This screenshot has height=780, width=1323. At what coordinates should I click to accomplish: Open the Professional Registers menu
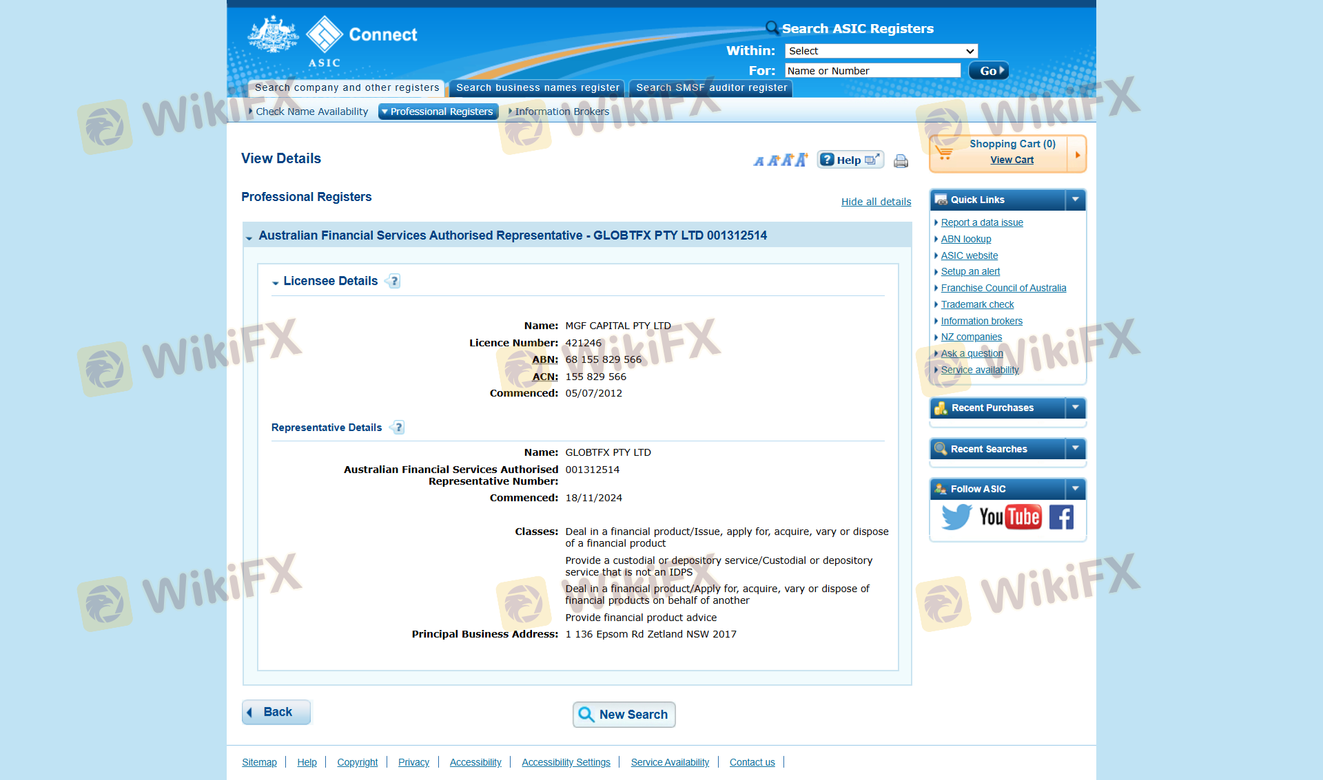coord(438,112)
